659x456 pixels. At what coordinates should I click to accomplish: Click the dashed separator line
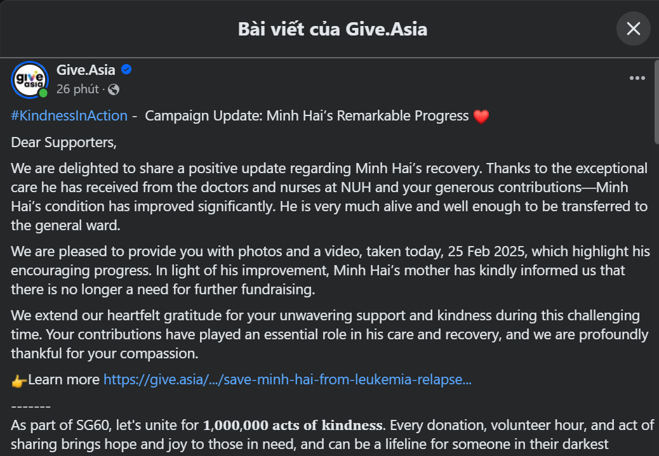[x=30, y=406]
